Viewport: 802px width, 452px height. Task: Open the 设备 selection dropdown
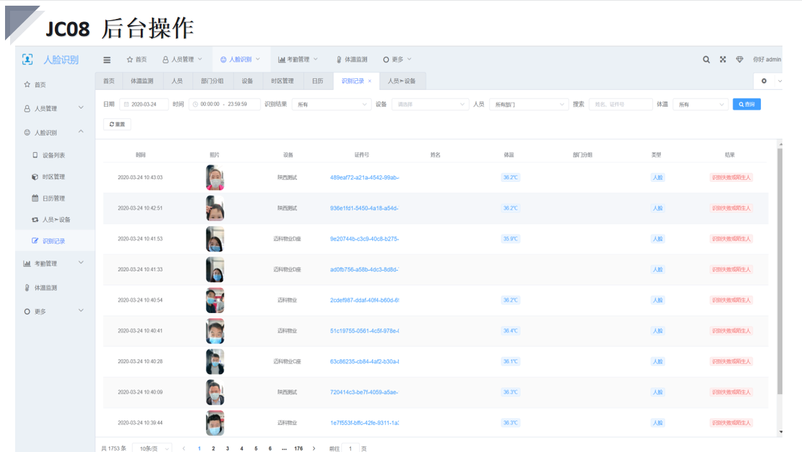pyautogui.click(x=430, y=105)
